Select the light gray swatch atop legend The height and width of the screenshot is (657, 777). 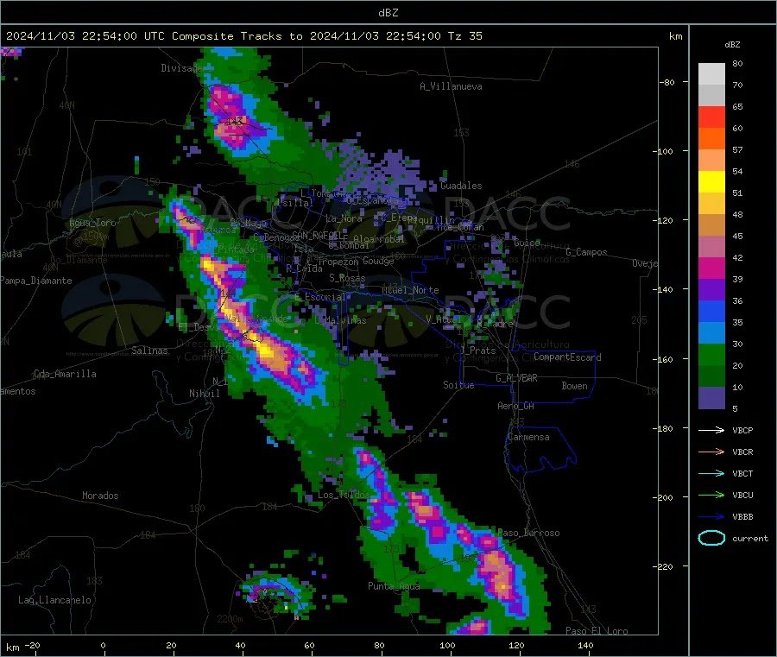click(x=711, y=73)
